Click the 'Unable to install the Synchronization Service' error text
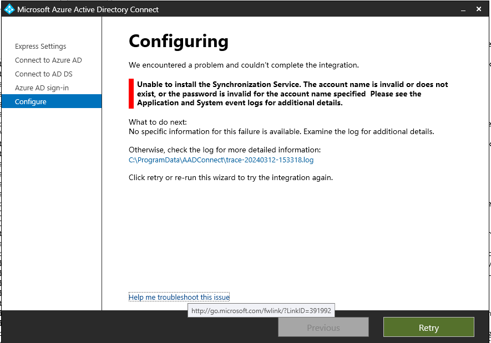 (x=292, y=94)
